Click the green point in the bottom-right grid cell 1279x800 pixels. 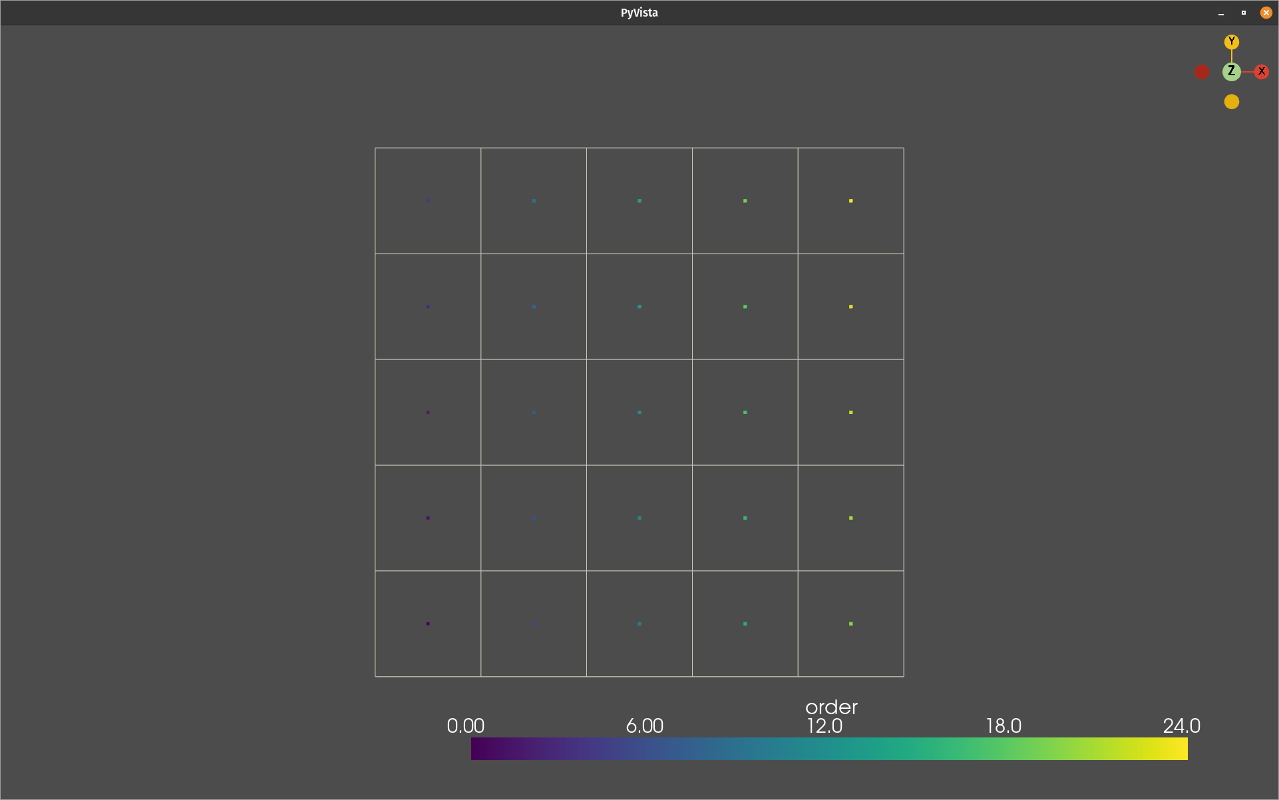pyautogui.click(x=850, y=624)
